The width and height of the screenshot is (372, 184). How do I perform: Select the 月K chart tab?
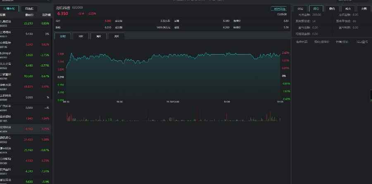click(x=116, y=36)
